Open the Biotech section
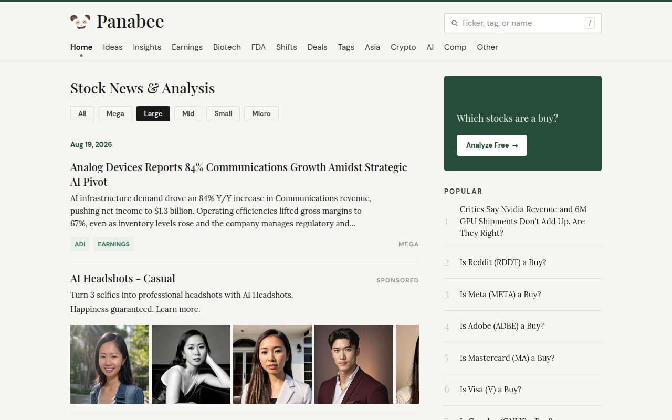Screen dimensions: 672x420 227,47
